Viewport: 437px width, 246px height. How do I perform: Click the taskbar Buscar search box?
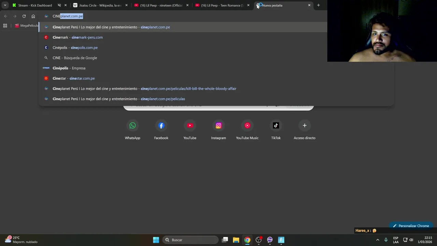190,240
